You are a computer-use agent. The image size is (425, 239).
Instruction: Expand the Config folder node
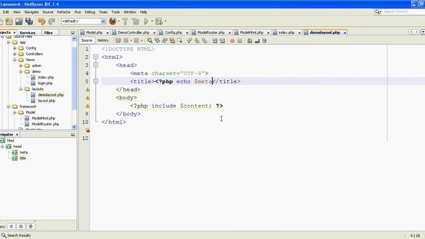(15, 48)
